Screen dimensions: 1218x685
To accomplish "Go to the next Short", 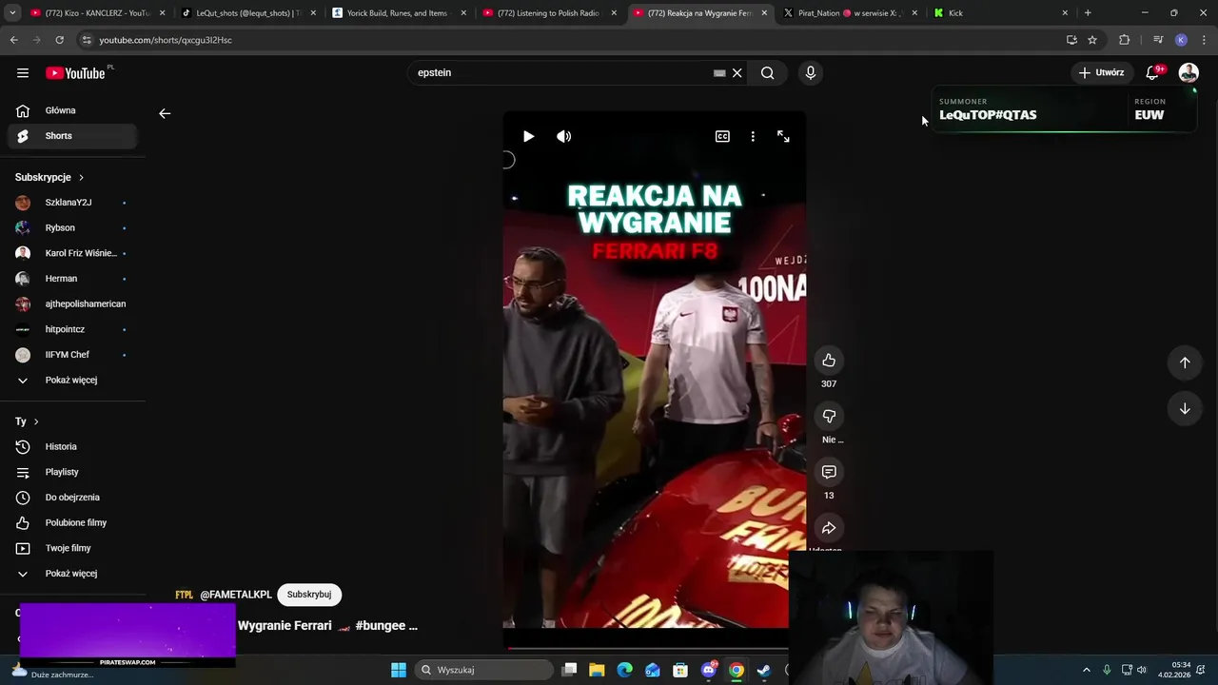I will coord(1185,409).
